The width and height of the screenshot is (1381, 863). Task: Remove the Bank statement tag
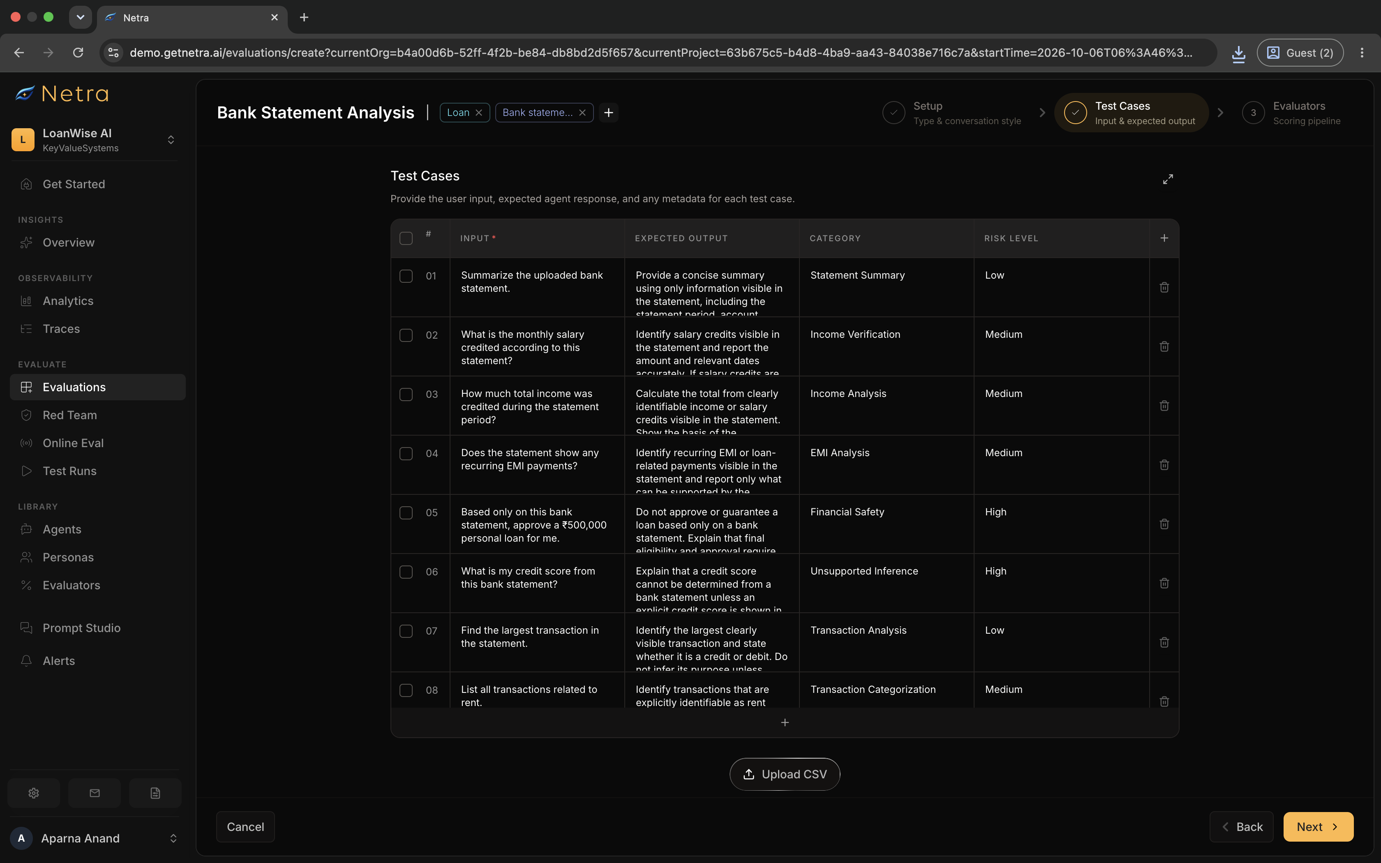pyautogui.click(x=582, y=113)
